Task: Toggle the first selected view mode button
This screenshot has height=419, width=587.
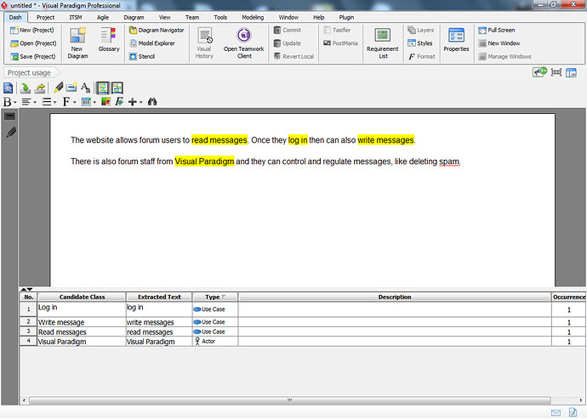Action: point(102,88)
